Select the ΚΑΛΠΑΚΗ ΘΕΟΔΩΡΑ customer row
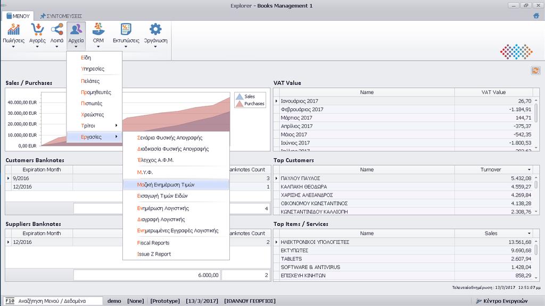The width and height of the screenshot is (545, 306). (x=403, y=186)
